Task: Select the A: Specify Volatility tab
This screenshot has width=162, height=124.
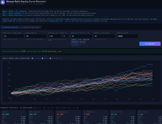Action: click(10, 27)
